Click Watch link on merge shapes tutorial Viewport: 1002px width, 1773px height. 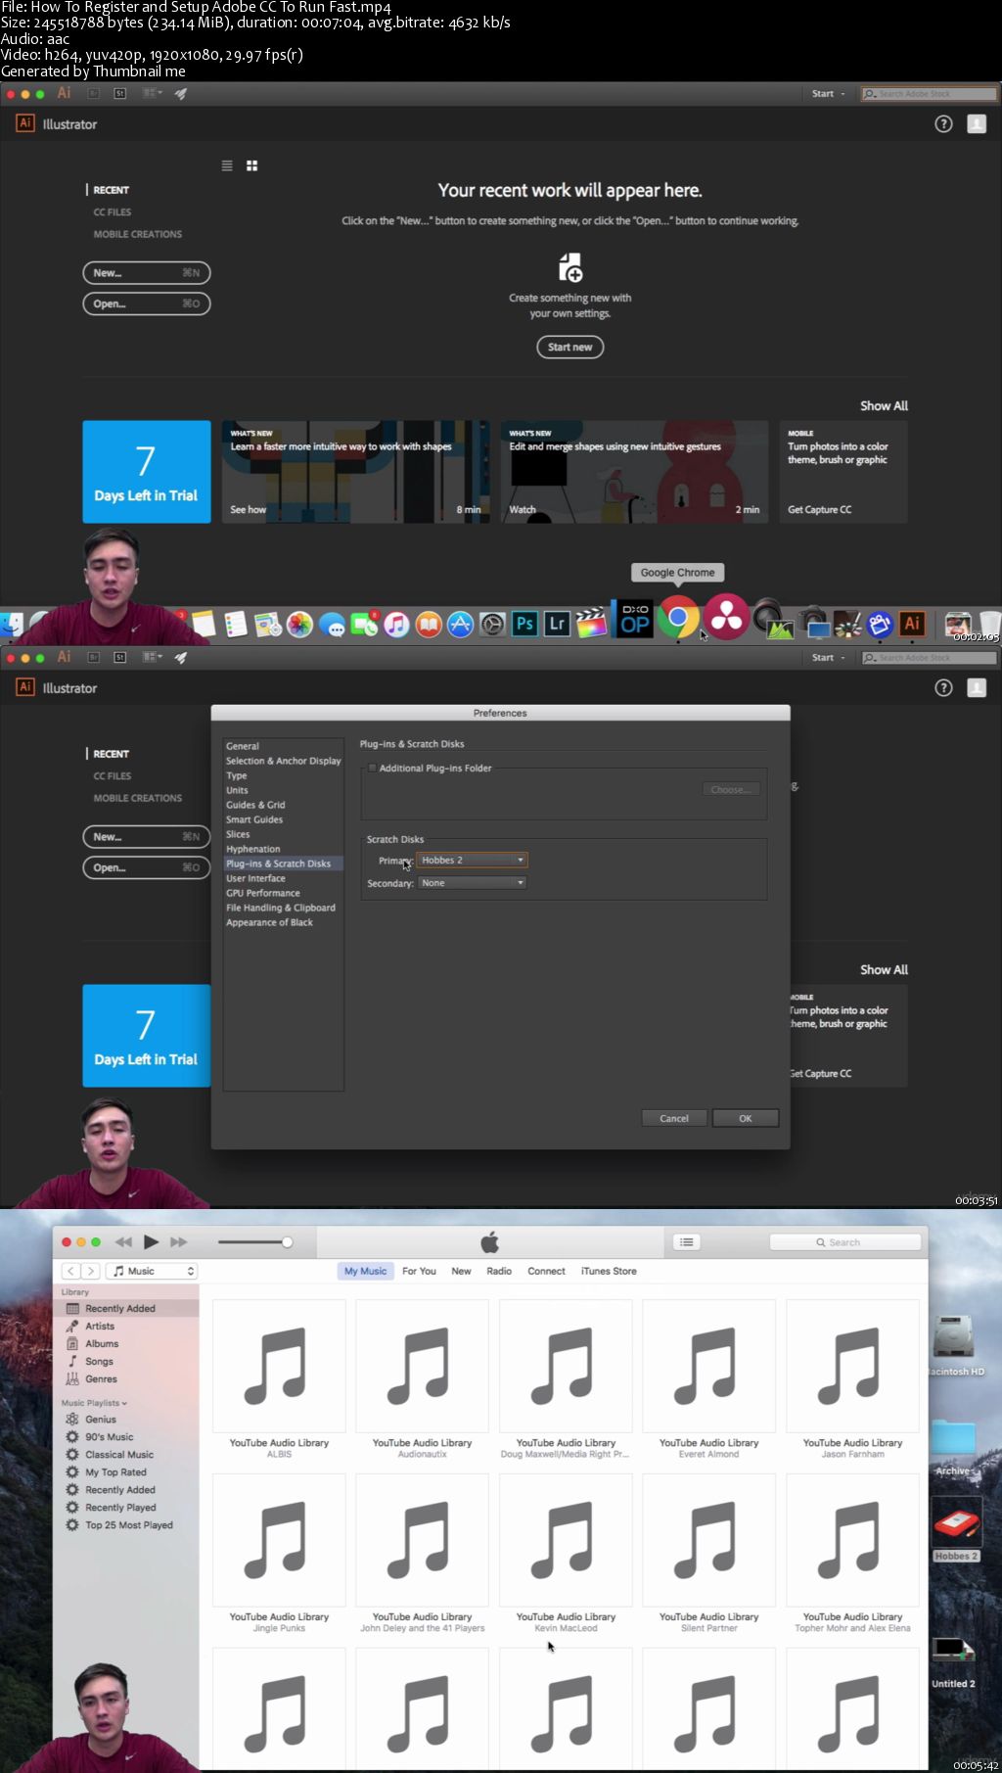(x=523, y=509)
